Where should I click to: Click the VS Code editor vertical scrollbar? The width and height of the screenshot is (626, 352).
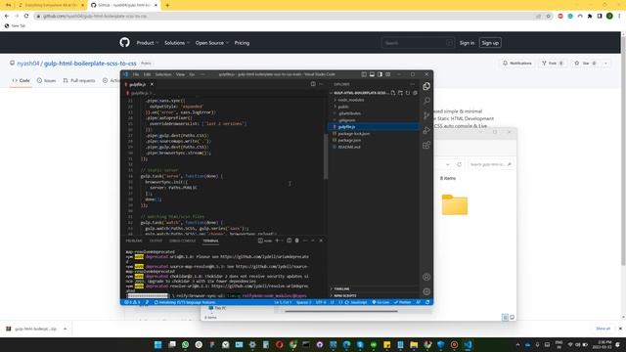pos(326,156)
